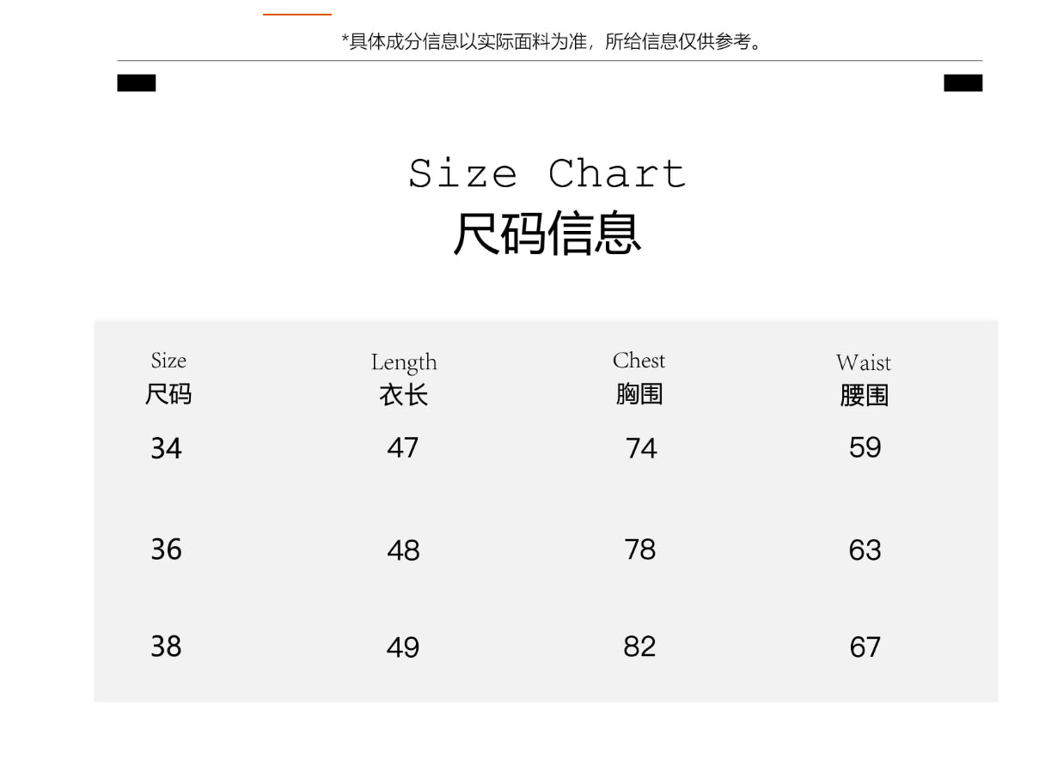Click the 尺码信息 Chinese heading
The width and height of the screenshot is (1045, 765).
pyautogui.click(x=547, y=234)
